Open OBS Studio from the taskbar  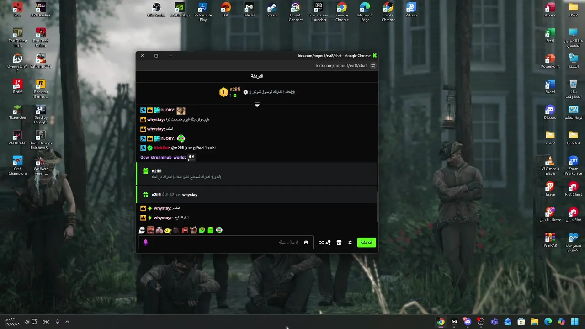coord(481,322)
